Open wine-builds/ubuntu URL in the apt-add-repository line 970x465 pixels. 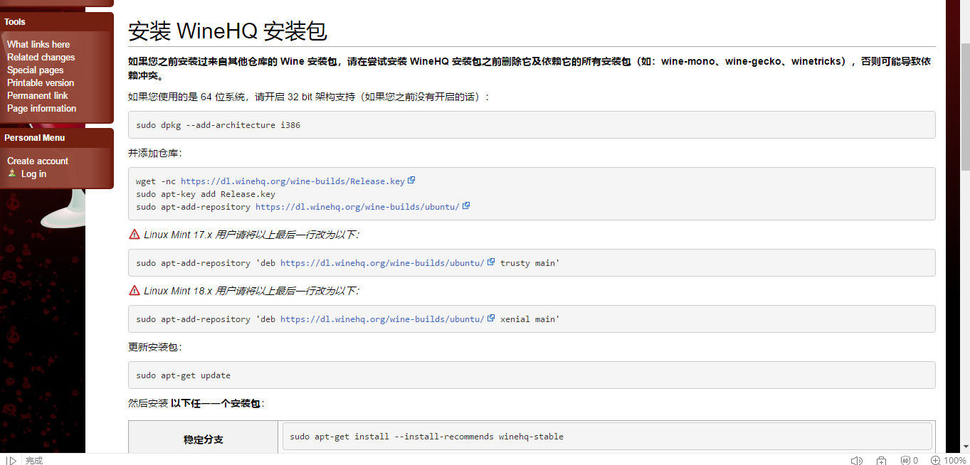click(x=357, y=207)
